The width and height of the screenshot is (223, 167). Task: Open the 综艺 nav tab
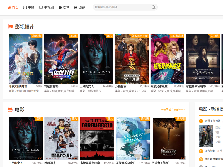pyautogui.click(x=64, y=8)
